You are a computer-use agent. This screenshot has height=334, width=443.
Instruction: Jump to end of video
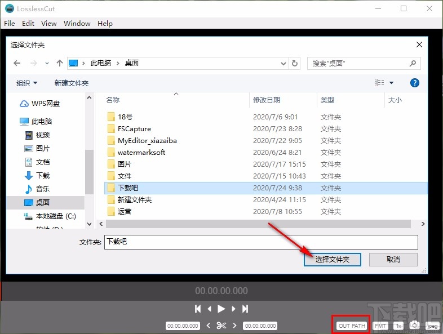[x=245, y=309]
